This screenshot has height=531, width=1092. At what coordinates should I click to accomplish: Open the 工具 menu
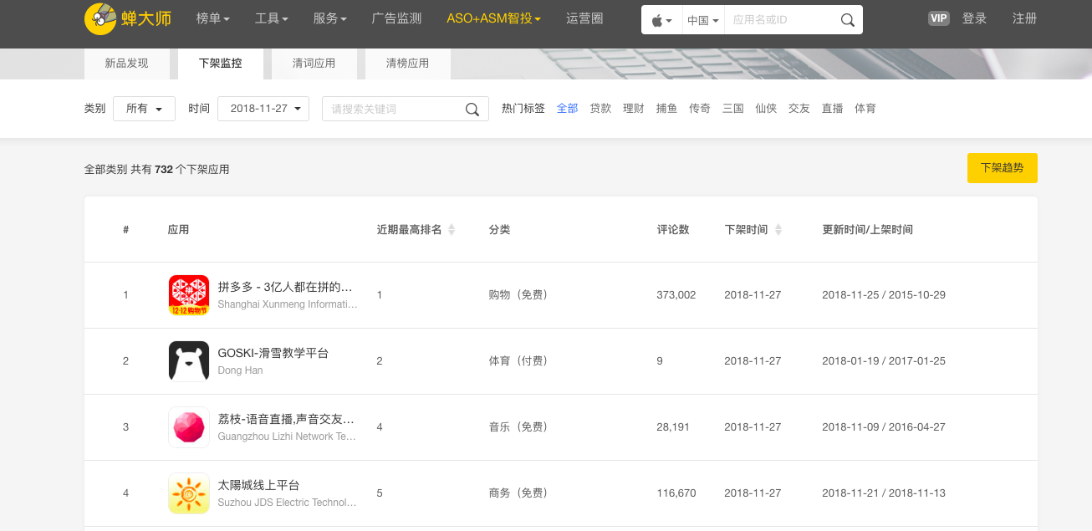271,18
